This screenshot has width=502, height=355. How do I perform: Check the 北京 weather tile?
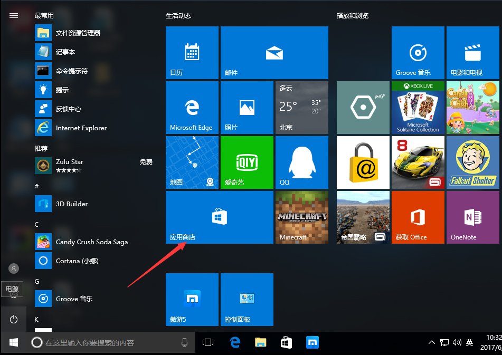301,108
